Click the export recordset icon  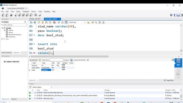point(71,60)
